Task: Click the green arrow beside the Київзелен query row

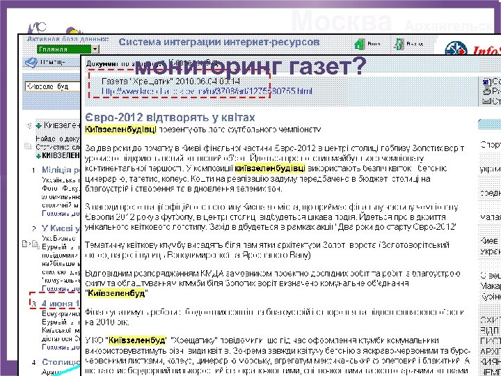Action: [39, 125]
